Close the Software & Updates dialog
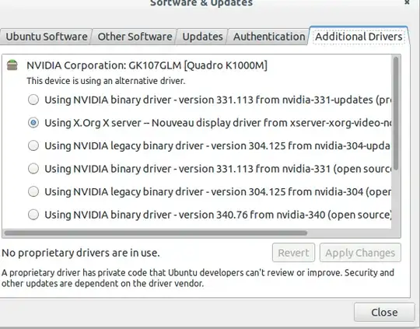 tap(384, 313)
